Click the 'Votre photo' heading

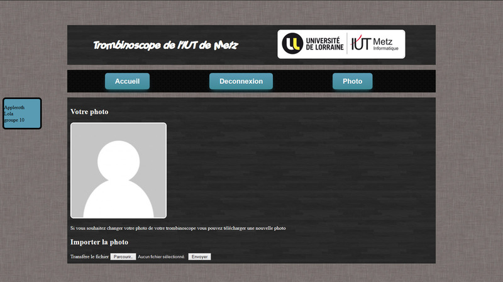pos(89,112)
